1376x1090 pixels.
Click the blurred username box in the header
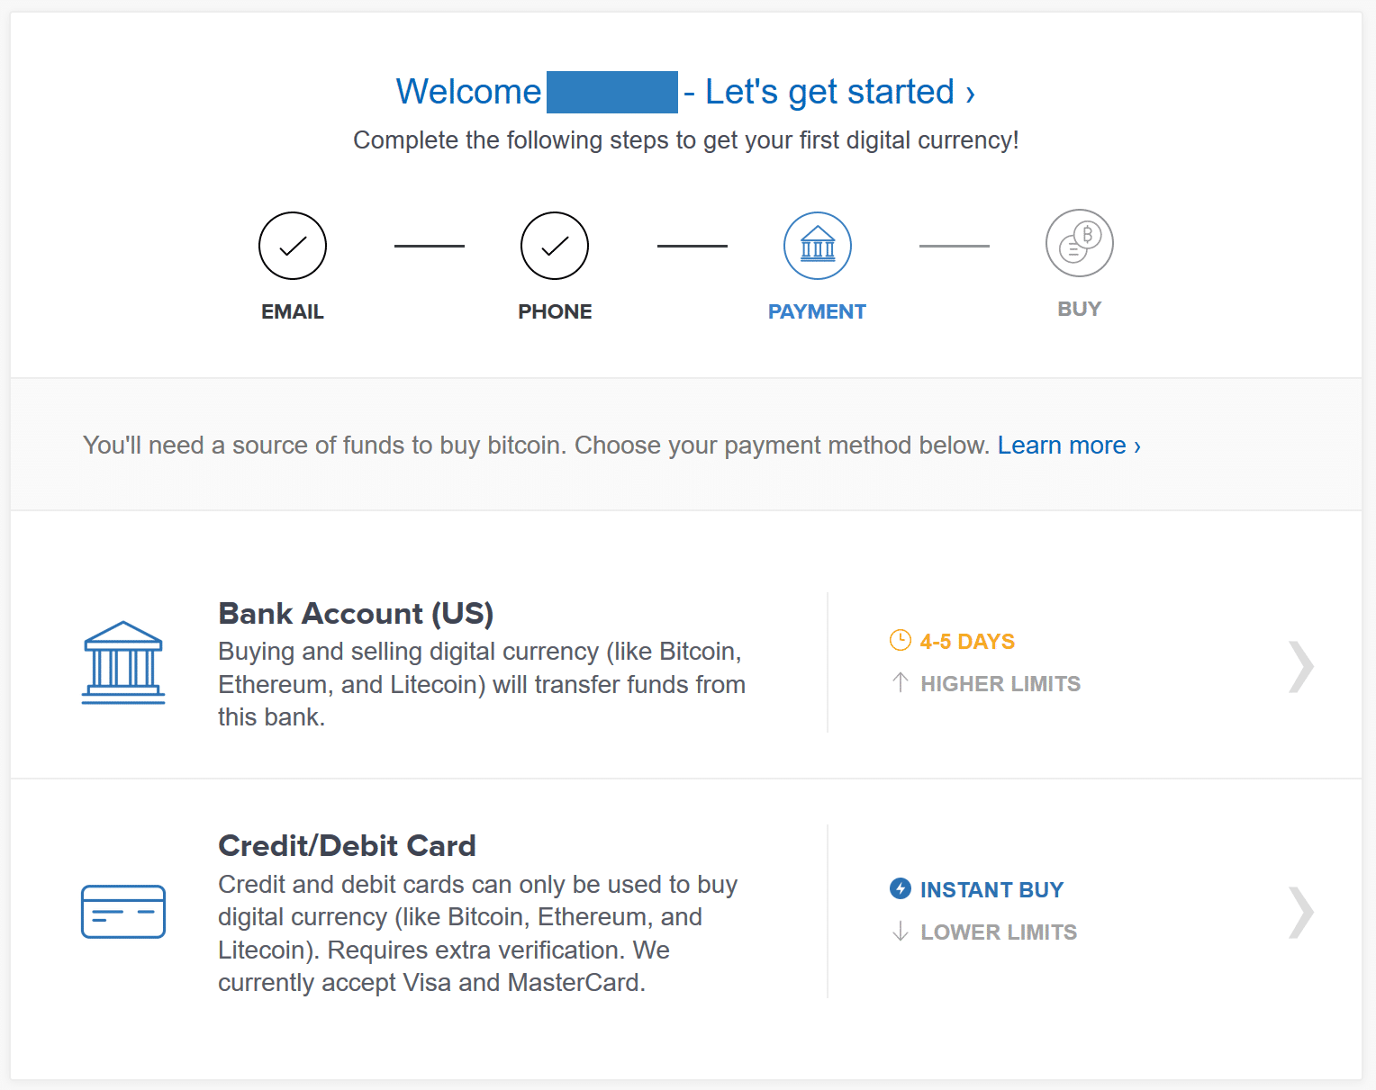[x=612, y=92]
